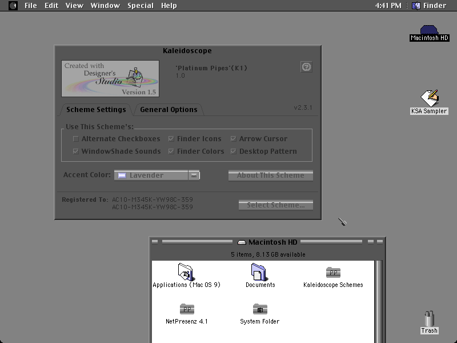Switch to the Scheme Settings tab
The width and height of the screenshot is (457, 343).
pyautogui.click(x=96, y=110)
